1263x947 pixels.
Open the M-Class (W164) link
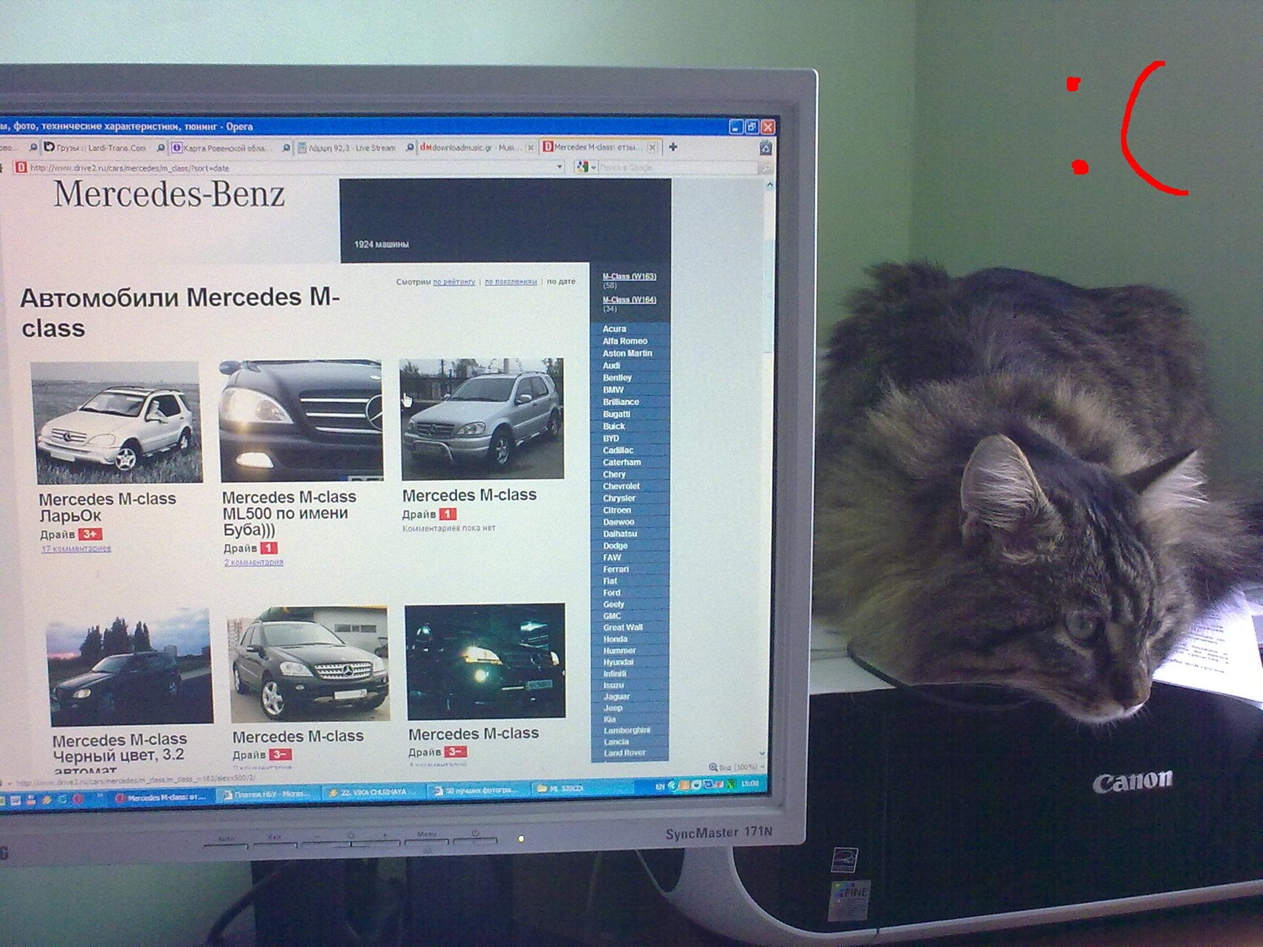click(630, 299)
